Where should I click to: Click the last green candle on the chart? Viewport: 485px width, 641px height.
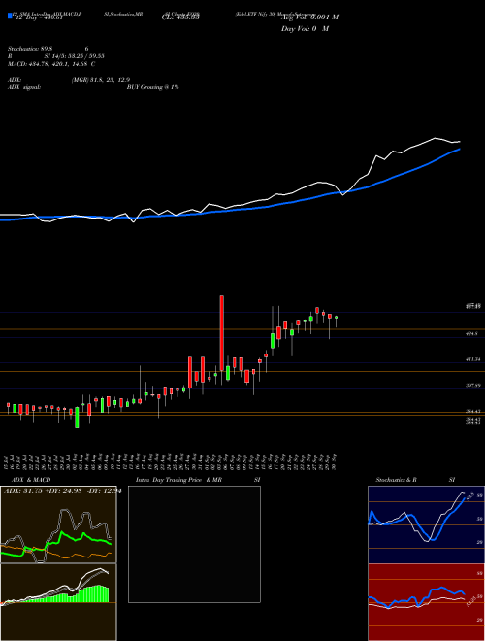336,318
